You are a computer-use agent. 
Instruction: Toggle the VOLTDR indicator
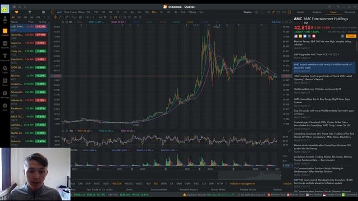click(117, 184)
